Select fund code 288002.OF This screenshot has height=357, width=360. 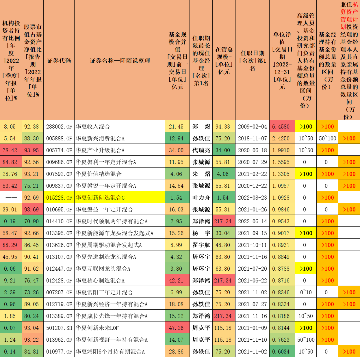coord(59,127)
